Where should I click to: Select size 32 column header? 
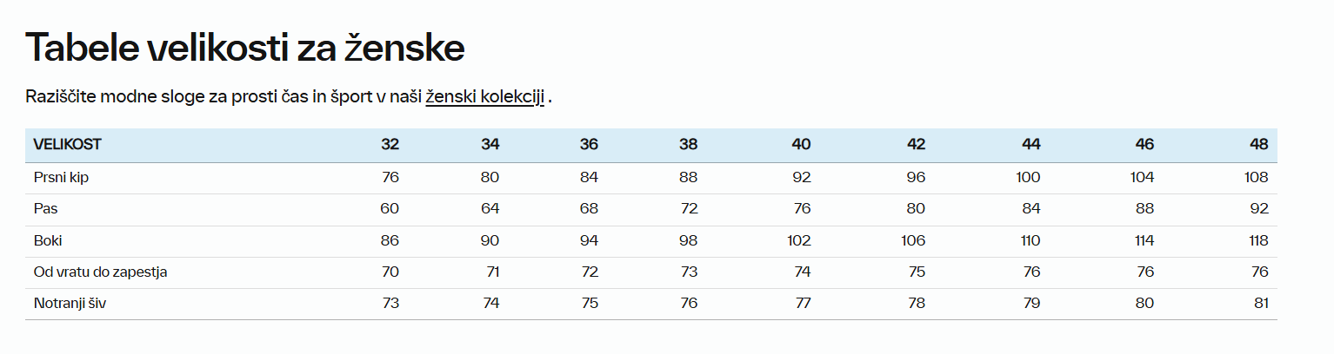[x=390, y=145]
